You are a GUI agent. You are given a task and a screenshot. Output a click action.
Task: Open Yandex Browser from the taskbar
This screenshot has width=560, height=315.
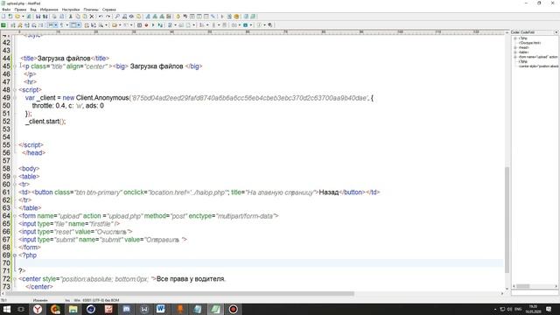point(38,309)
